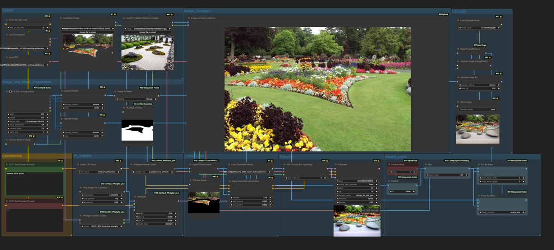Click the Feather Mask node dot
554x250 pixels.
click(389, 165)
